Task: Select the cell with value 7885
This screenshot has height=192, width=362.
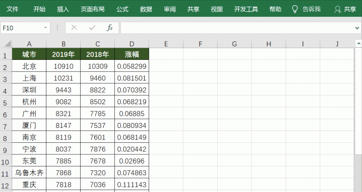Action: click(63, 161)
